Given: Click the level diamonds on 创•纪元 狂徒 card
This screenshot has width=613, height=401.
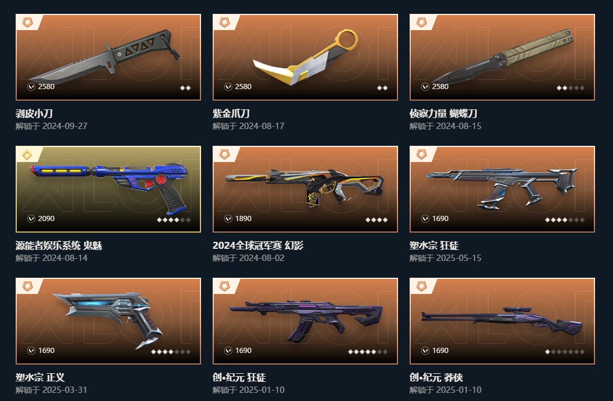Looking at the screenshot, I should (x=368, y=352).
